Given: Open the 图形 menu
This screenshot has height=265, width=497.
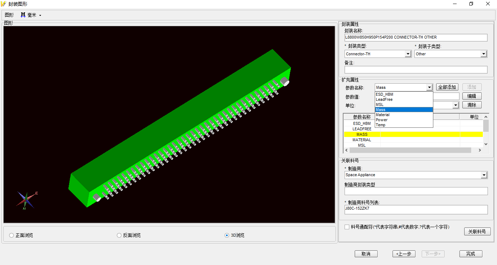Looking at the screenshot, I should [x=9, y=15].
